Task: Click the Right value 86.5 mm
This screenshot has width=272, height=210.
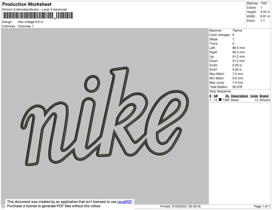Action: 239,52
